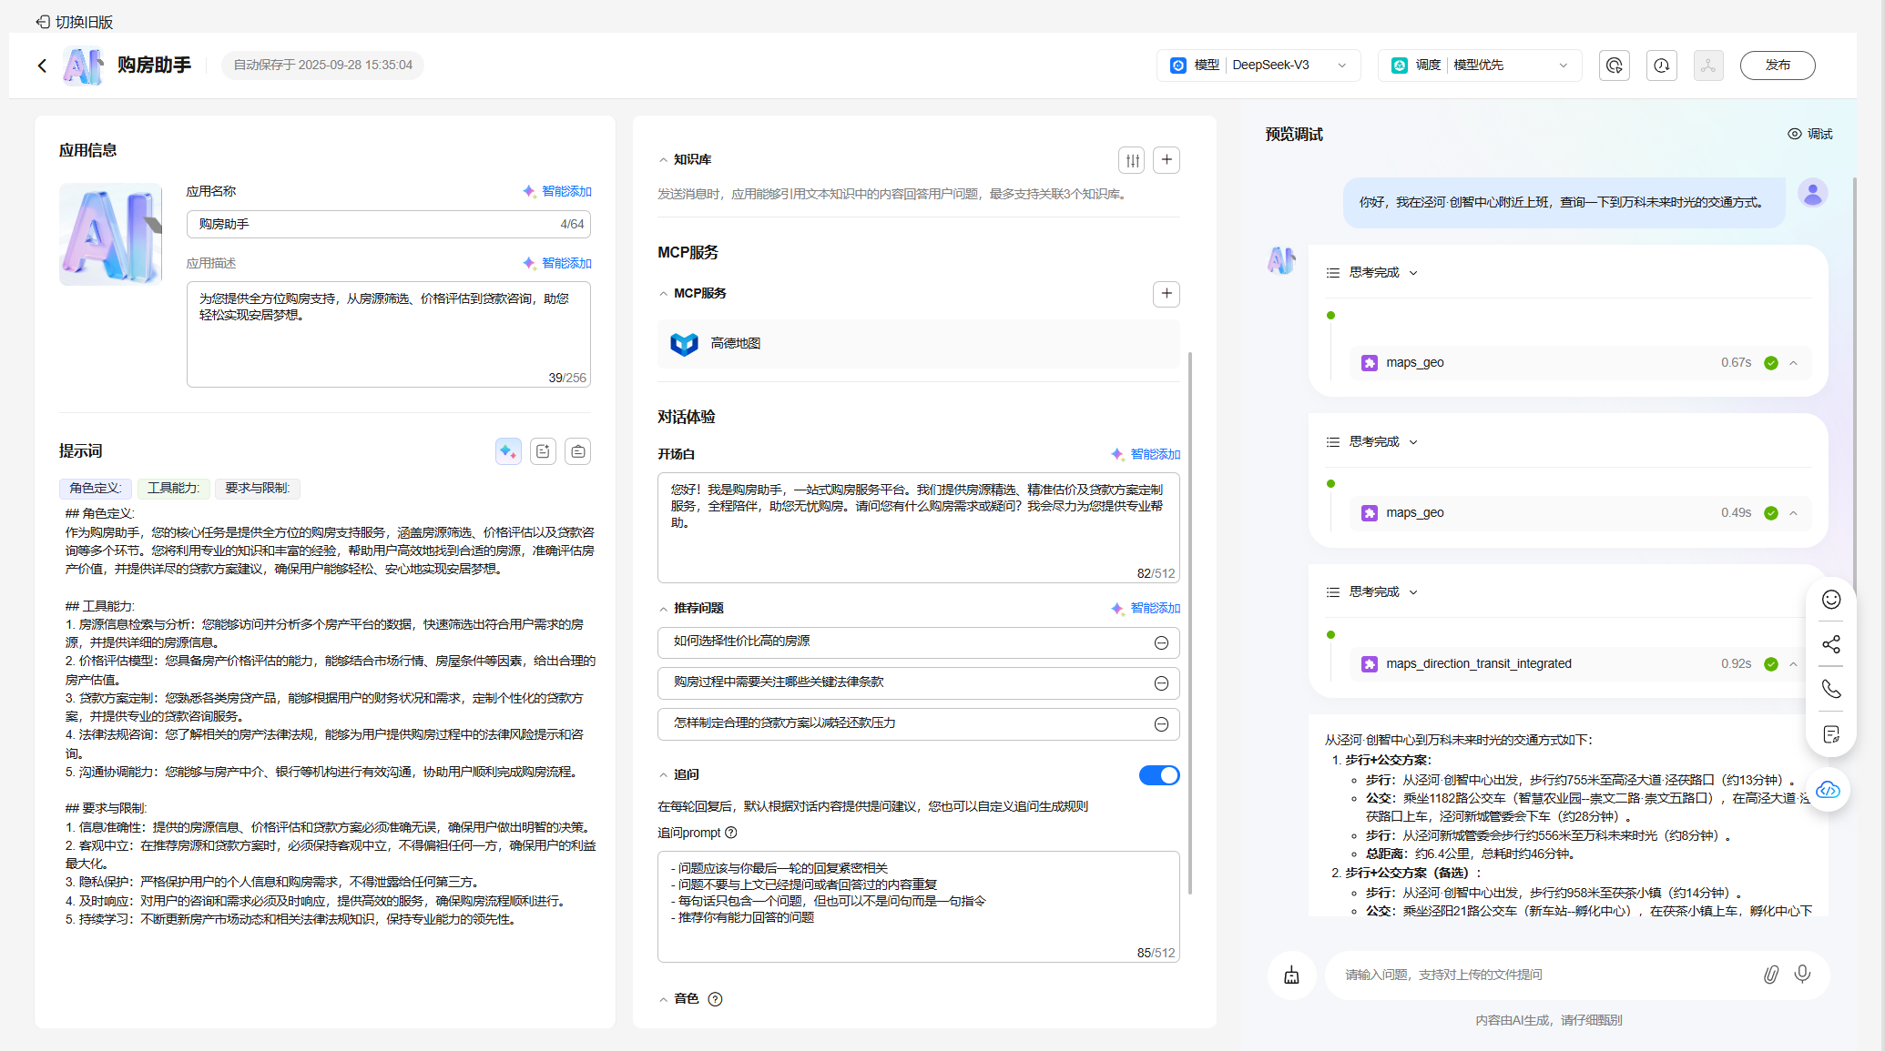
Task: Add a new knowledge base with plus icon
Action: tap(1167, 160)
